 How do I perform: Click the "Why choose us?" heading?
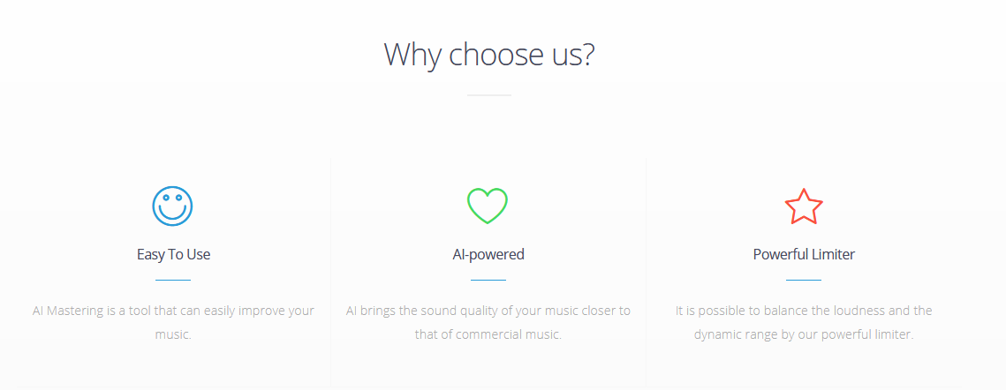point(488,55)
